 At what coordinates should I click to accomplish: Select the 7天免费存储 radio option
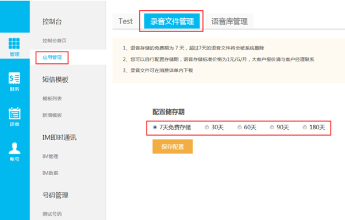tap(155, 128)
